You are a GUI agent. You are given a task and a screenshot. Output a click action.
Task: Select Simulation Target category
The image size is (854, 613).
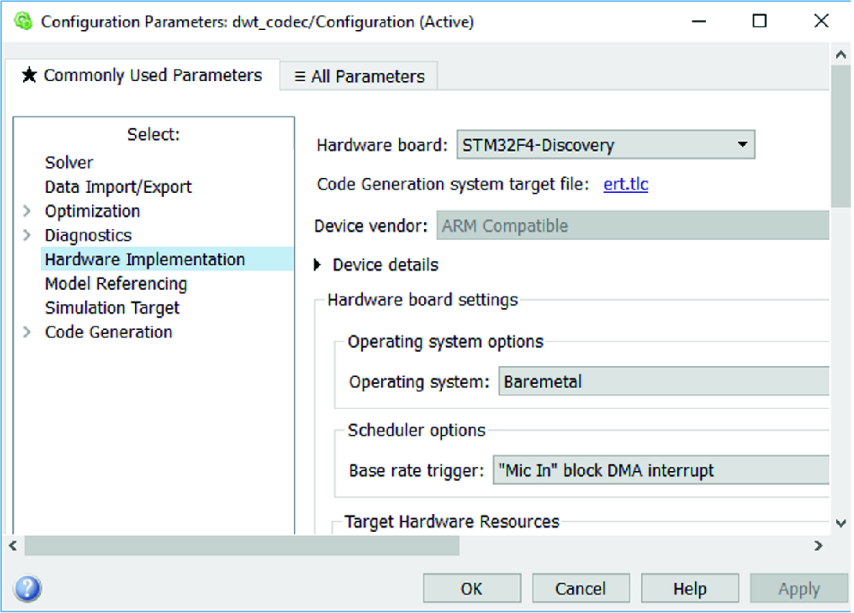pyautogui.click(x=112, y=308)
